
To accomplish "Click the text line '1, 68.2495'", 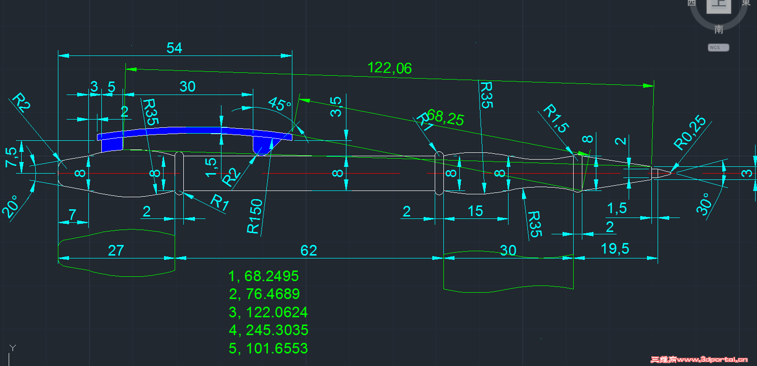I will click(263, 276).
